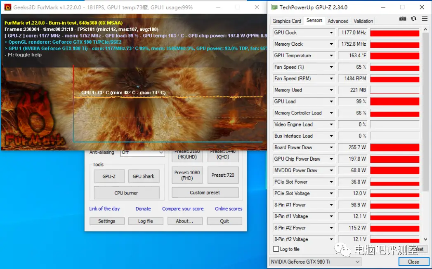Screen dimensions: 432x269
Task: Take a GPU-Z screenshot with camera icon
Action: [x=403, y=19]
